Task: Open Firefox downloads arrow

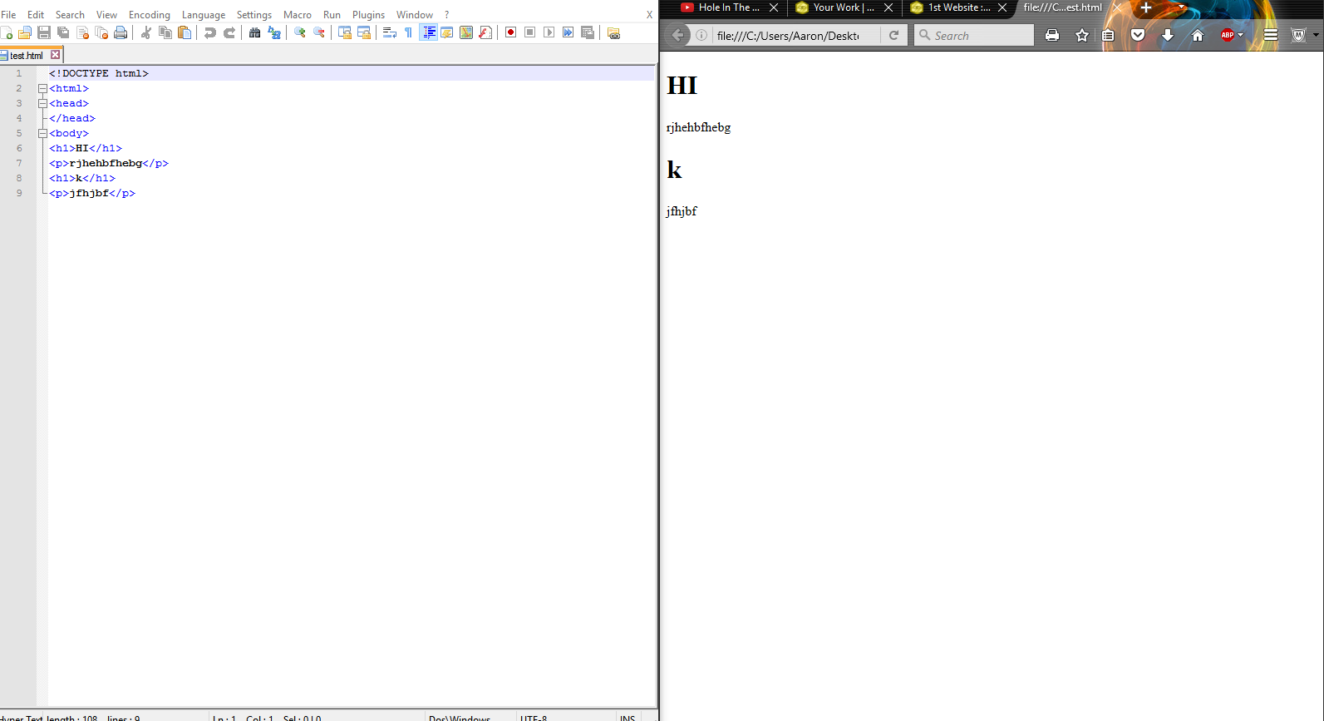Action: click(x=1168, y=35)
